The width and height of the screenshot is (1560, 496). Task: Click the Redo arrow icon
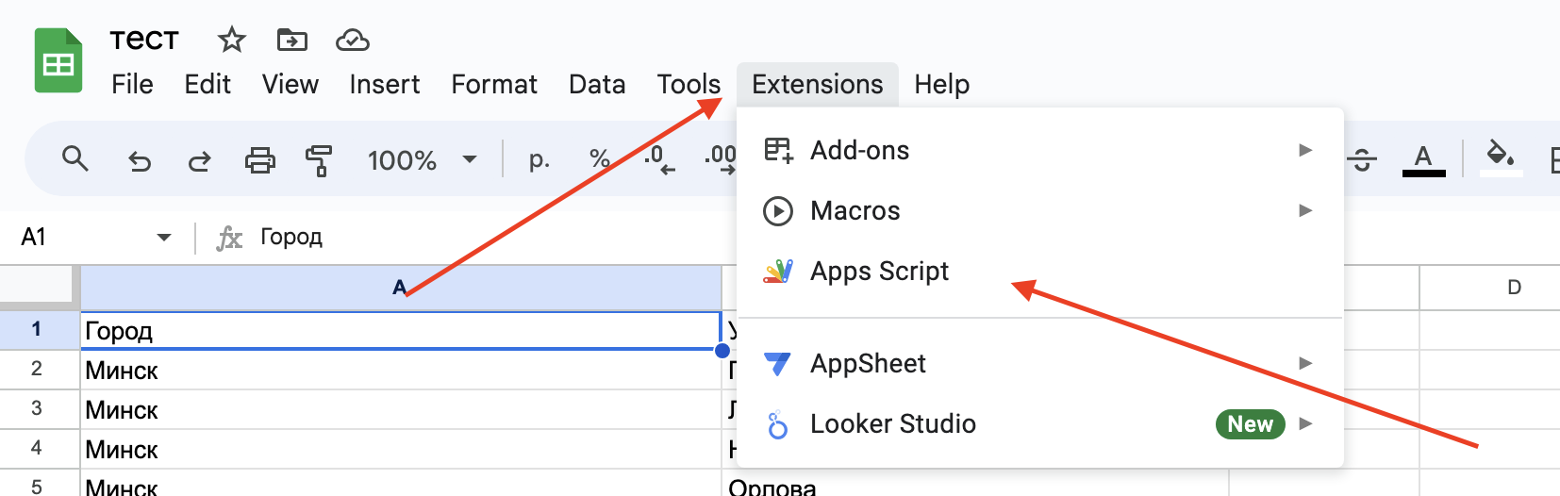tap(199, 160)
